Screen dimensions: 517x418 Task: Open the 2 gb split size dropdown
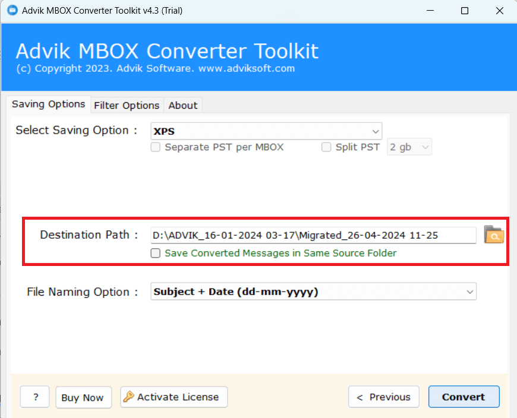click(409, 147)
